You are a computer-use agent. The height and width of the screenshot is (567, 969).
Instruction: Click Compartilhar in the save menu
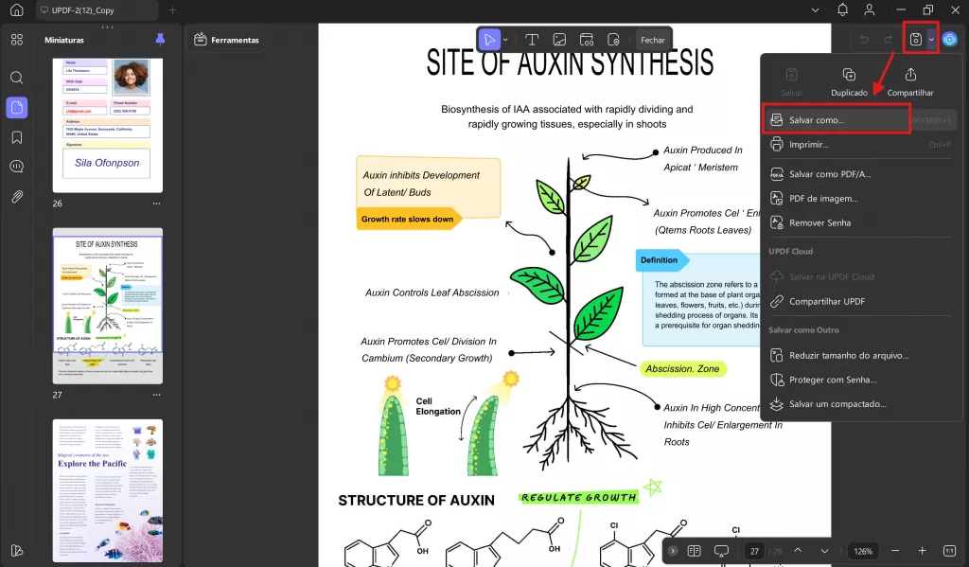910,82
